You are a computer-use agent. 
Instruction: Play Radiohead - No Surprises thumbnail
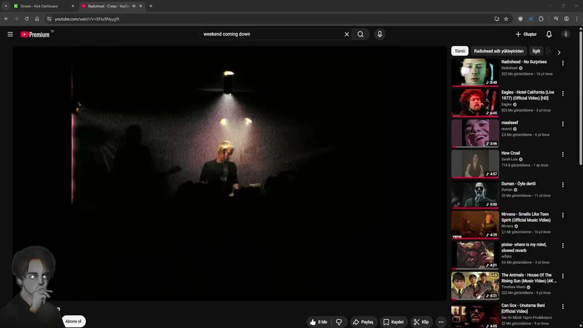(475, 72)
